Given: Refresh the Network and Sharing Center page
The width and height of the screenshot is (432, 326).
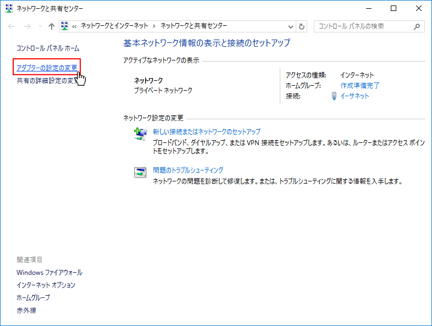Looking at the screenshot, I should pos(302,26).
